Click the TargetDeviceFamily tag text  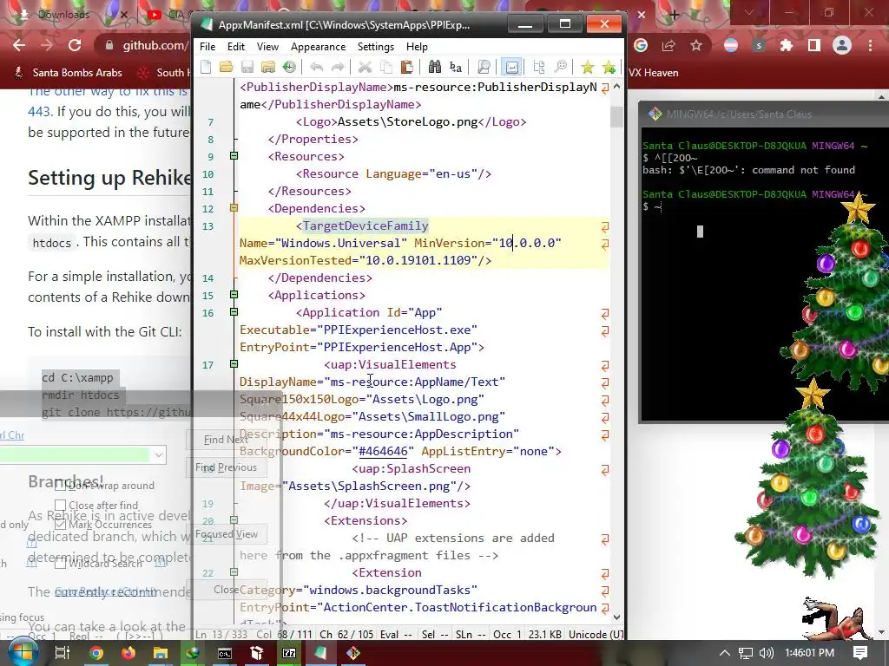tap(365, 226)
